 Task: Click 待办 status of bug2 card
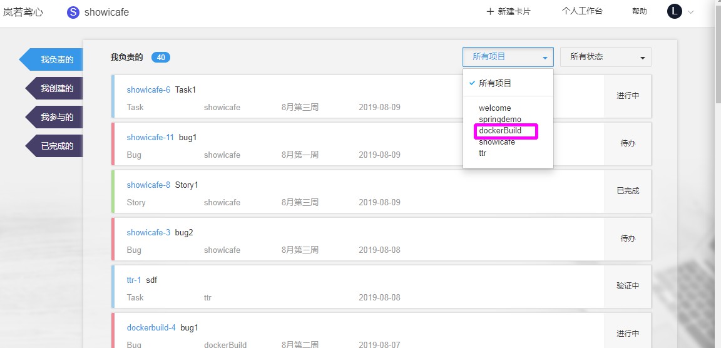628,238
